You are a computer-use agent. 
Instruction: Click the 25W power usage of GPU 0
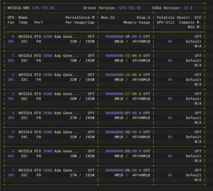click(x=73, y=42)
